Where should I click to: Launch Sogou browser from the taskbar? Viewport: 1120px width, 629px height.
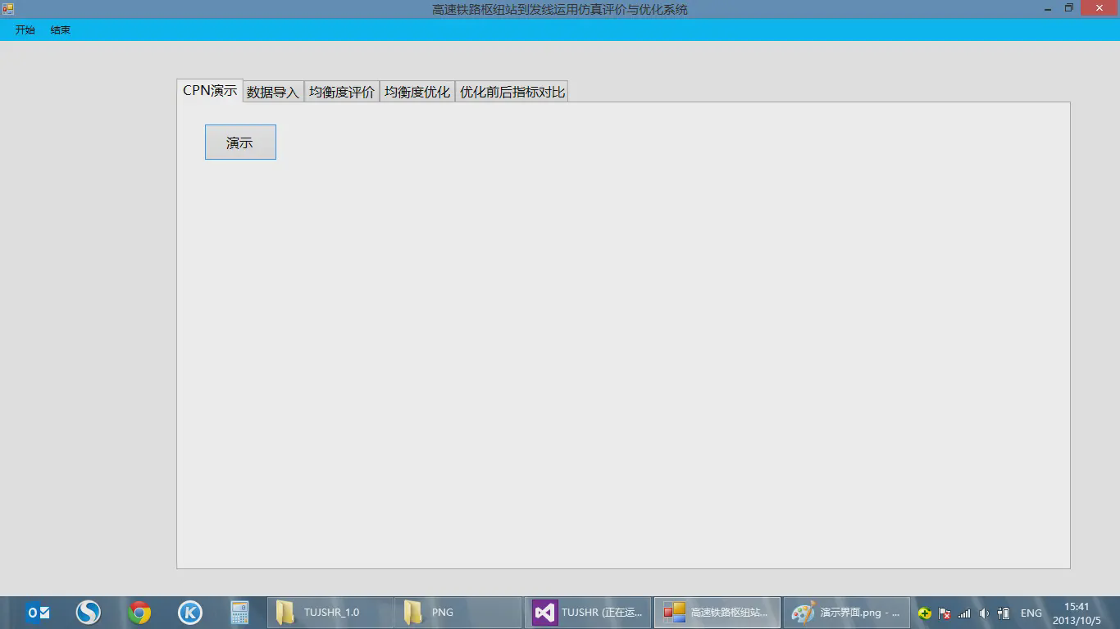coord(89,613)
